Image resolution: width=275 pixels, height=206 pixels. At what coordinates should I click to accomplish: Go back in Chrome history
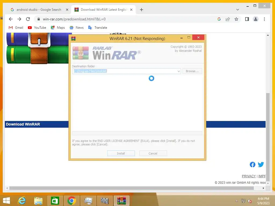(11, 19)
